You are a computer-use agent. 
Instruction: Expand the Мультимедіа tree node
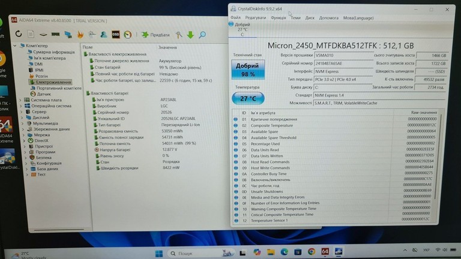pyautogui.click(x=23, y=124)
